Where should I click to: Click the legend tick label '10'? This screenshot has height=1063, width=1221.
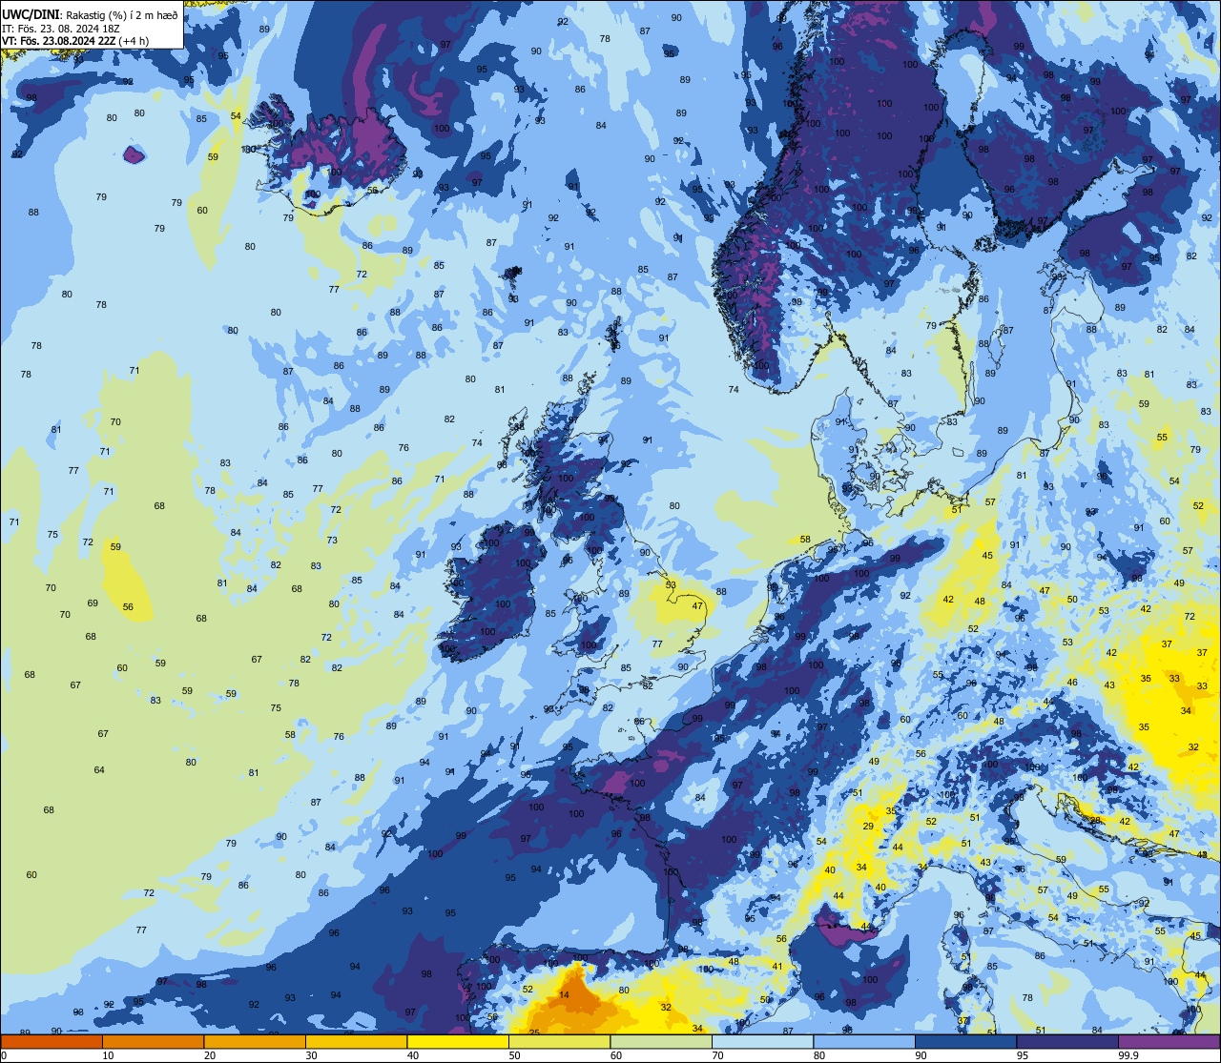pos(108,1055)
